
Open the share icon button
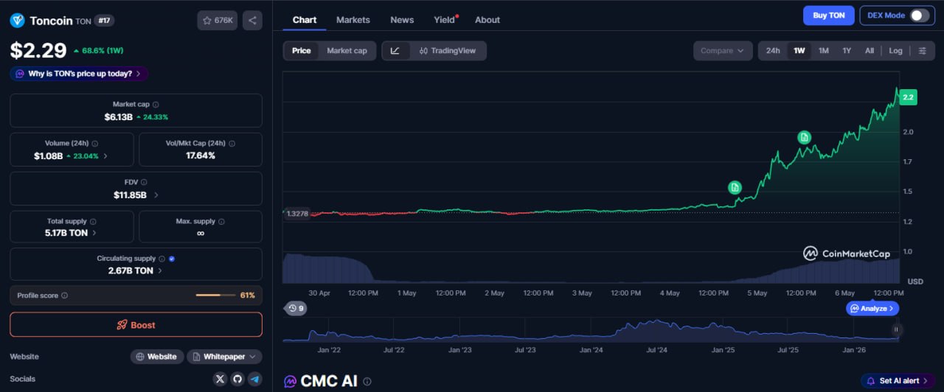[252, 21]
